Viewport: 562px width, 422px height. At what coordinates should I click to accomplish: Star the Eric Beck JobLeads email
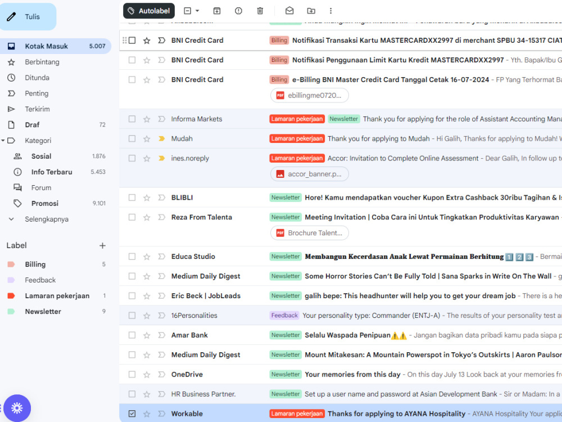click(147, 296)
